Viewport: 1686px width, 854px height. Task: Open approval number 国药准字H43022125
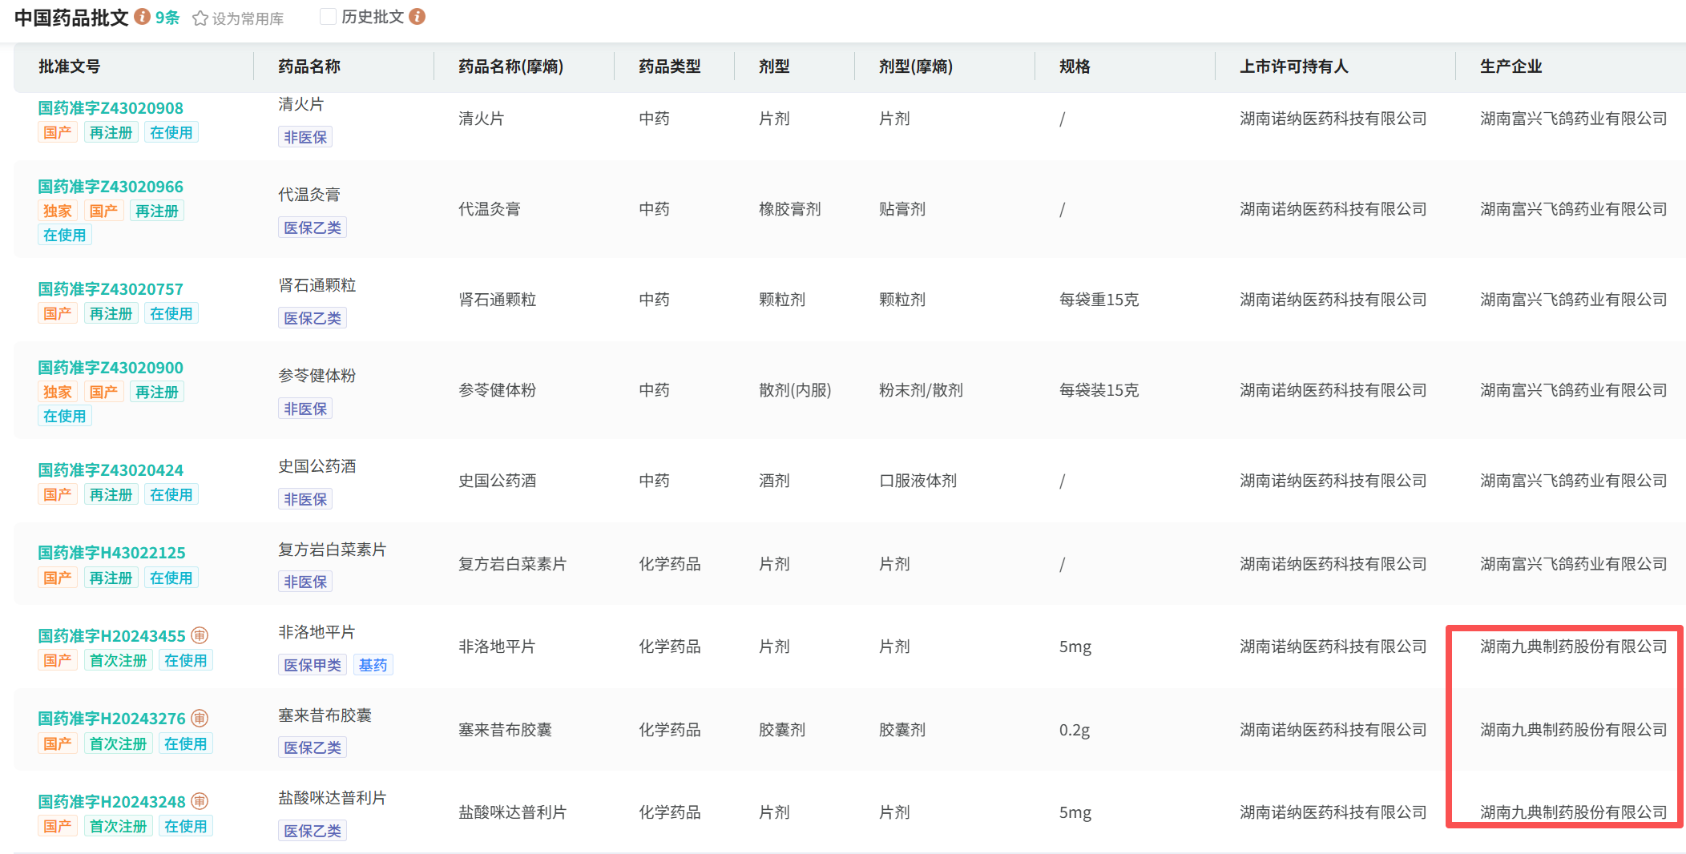coord(111,553)
